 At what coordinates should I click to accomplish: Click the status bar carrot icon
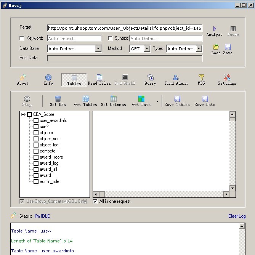[13, 215]
